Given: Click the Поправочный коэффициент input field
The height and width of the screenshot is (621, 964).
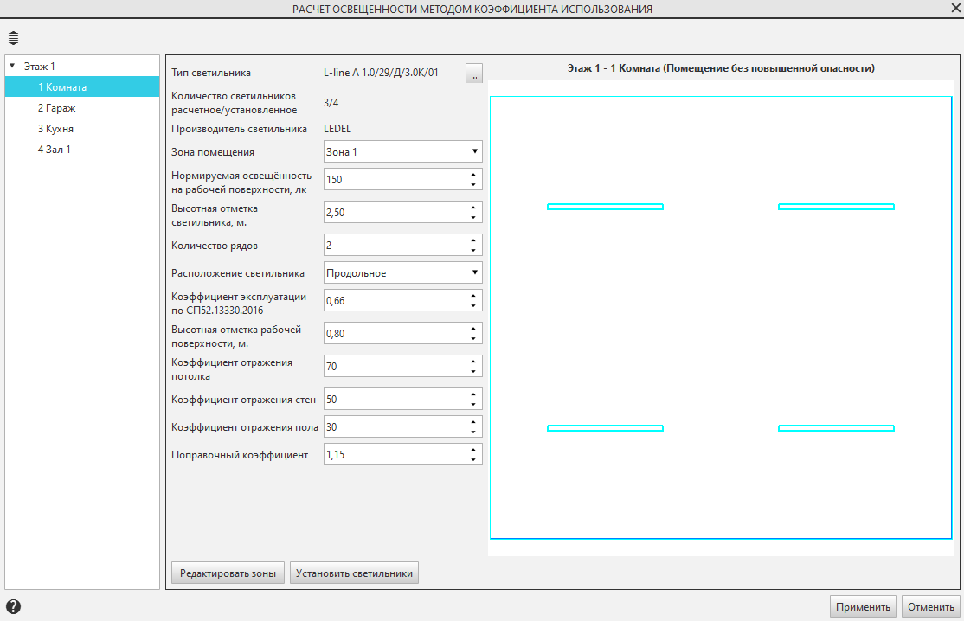Looking at the screenshot, I should click(x=394, y=455).
